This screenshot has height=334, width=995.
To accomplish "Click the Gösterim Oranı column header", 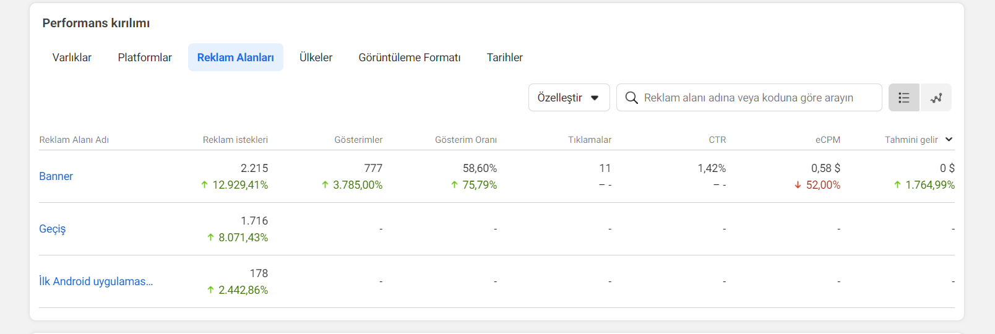I will tap(466, 140).
